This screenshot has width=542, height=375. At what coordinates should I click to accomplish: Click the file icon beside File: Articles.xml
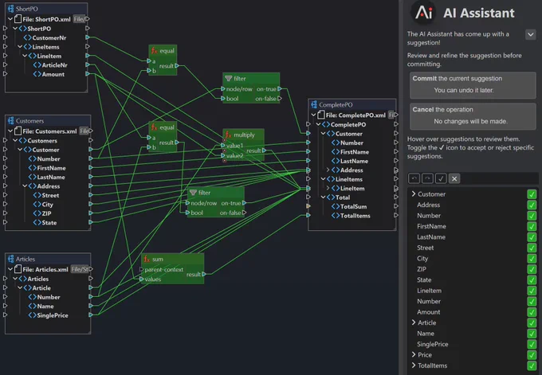pyautogui.click(x=18, y=269)
